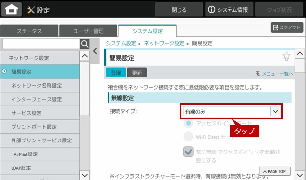The width and height of the screenshot is (306, 180).
Task: Toggle 常に無線(アクセスポイント)を起動状態にする checkbox
Action: 188,152
